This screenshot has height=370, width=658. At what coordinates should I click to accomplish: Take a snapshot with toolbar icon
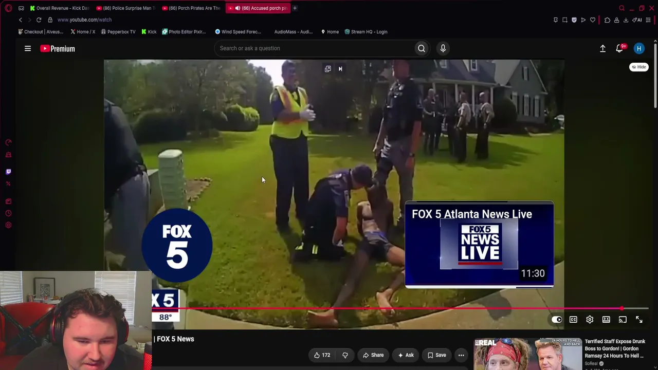tap(565, 20)
